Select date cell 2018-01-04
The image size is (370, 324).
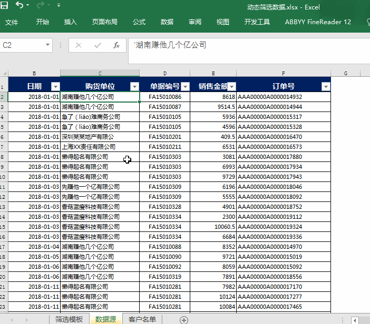tap(34, 247)
